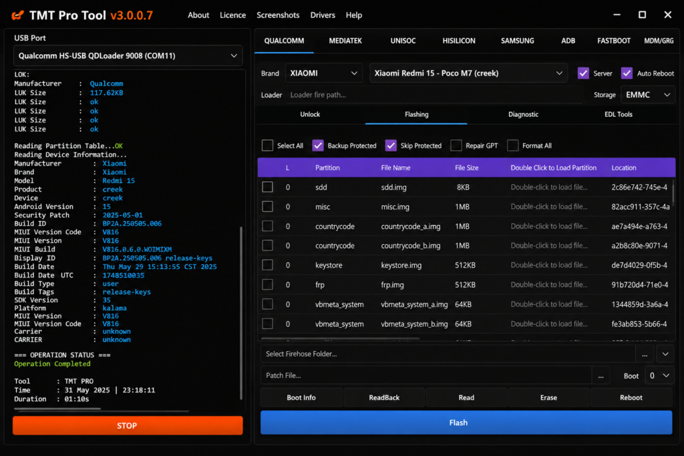Click the Read button
Viewport: 684px width, 456px height.
point(466,398)
